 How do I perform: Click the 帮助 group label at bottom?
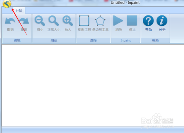click(155, 40)
